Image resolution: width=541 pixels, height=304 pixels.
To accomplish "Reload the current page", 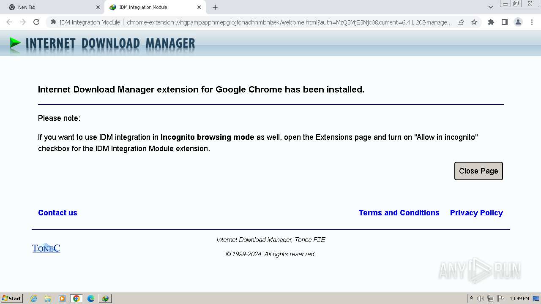I will click(x=36, y=22).
